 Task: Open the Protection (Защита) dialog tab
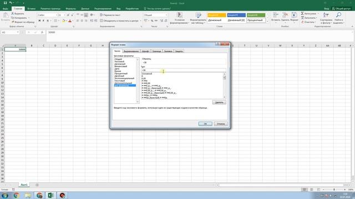point(179,51)
